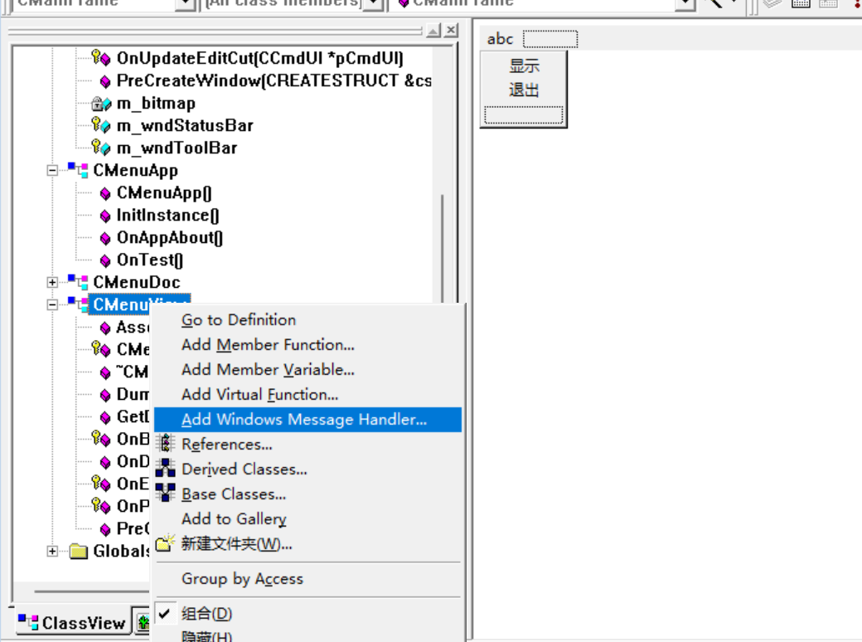Open the CMainFrame function dropdown on right

685,3
